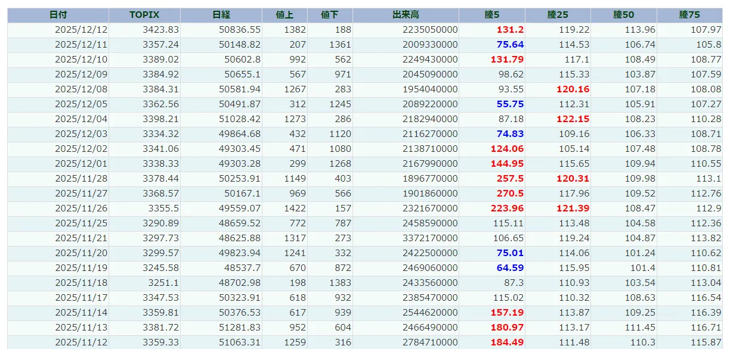The width and height of the screenshot is (730, 349).
Task: Click the 出来高 column header
Action: (406, 15)
